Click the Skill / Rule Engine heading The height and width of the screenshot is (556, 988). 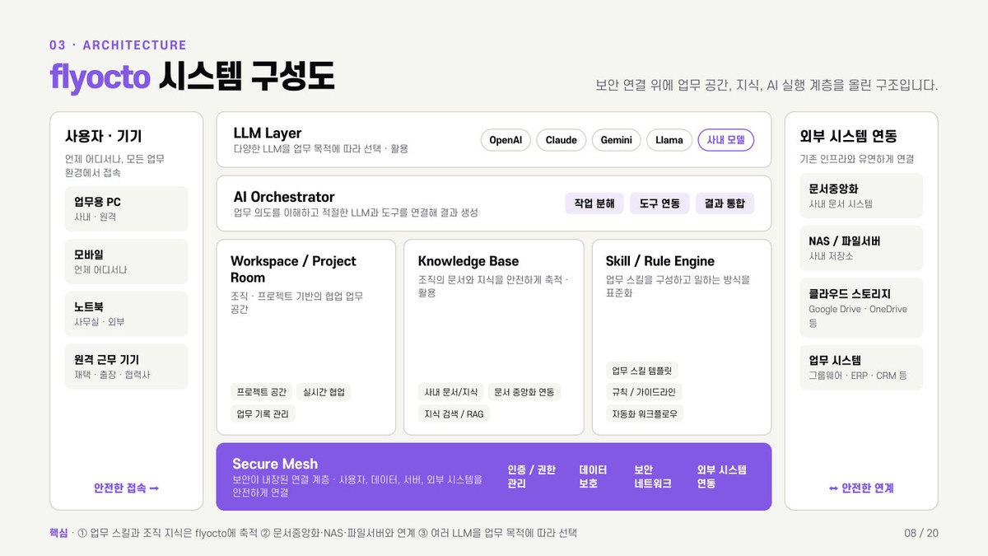point(660,261)
